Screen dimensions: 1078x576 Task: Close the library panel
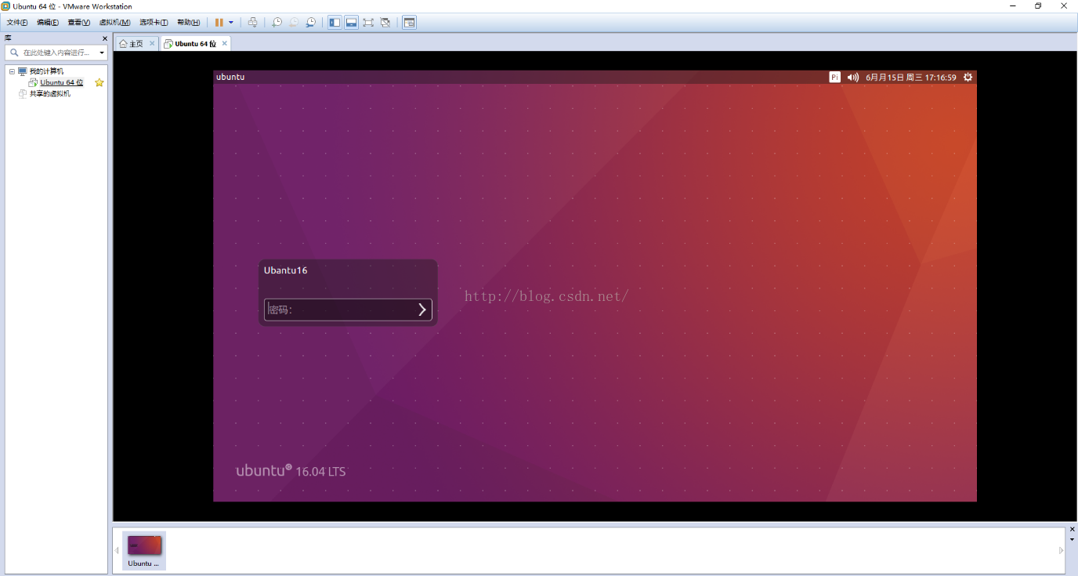[104, 38]
